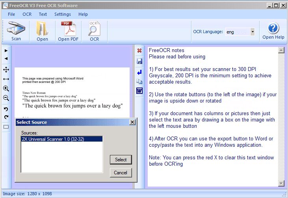
Task: Click 'Image size: 1280 x 1098' status text
Action: pos(27,194)
